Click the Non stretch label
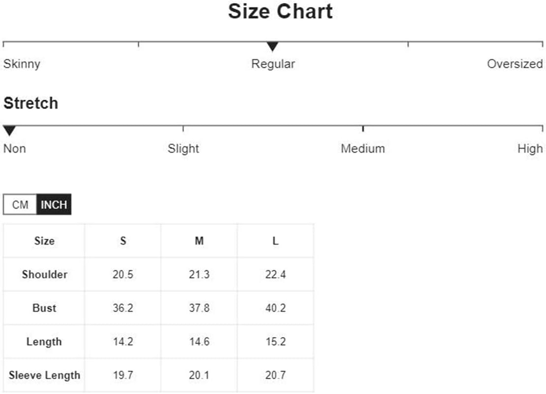This screenshot has width=546, height=394. click(14, 149)
